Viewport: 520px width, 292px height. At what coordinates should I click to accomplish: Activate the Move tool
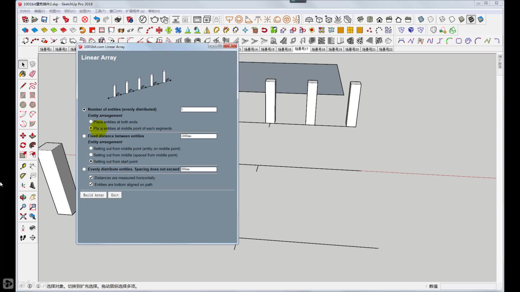coord(23,136)
